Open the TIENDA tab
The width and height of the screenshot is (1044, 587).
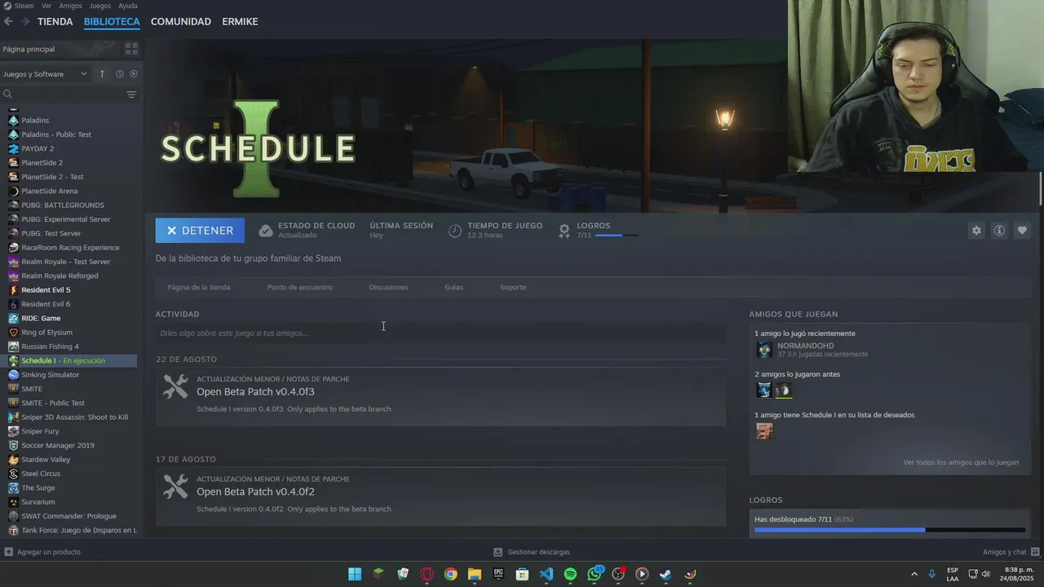tap(55, 22)
